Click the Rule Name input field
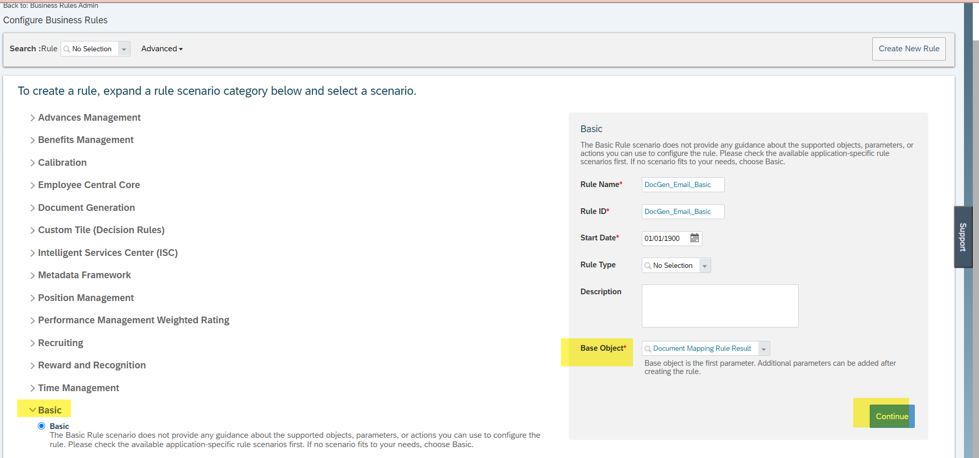The height and width of the screenshot is (458, 979). point(683,184)
